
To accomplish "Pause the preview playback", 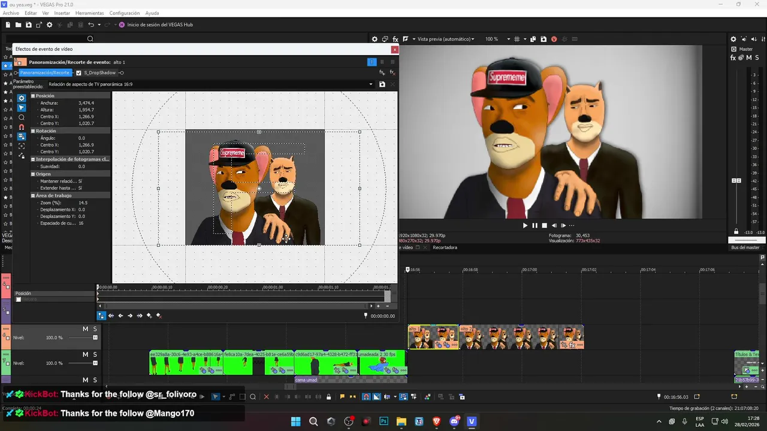I will 535,226.
